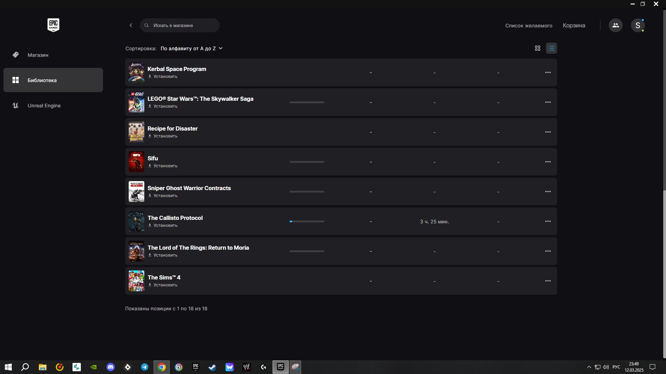Viewport: 666px width, 374px height.
Task: Click Recipe for Disaster cover thumbnail
Action: (136, 132)
